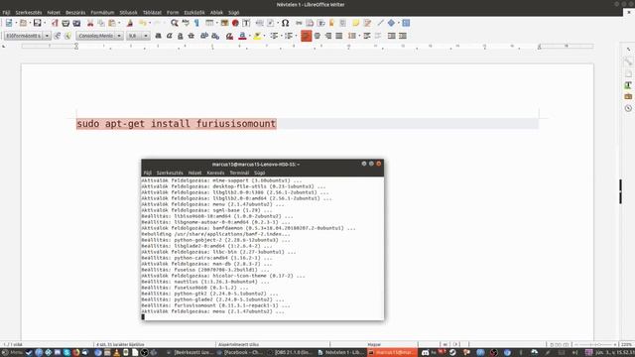Open the sidebar Gallery panel icon

point(628,96)
